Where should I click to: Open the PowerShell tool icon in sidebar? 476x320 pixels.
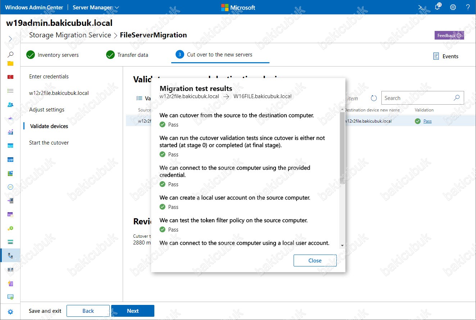[x=10, y=146]
